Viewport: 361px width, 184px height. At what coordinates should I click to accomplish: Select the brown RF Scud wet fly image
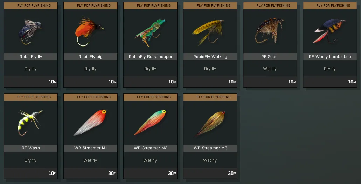(269, 31)
